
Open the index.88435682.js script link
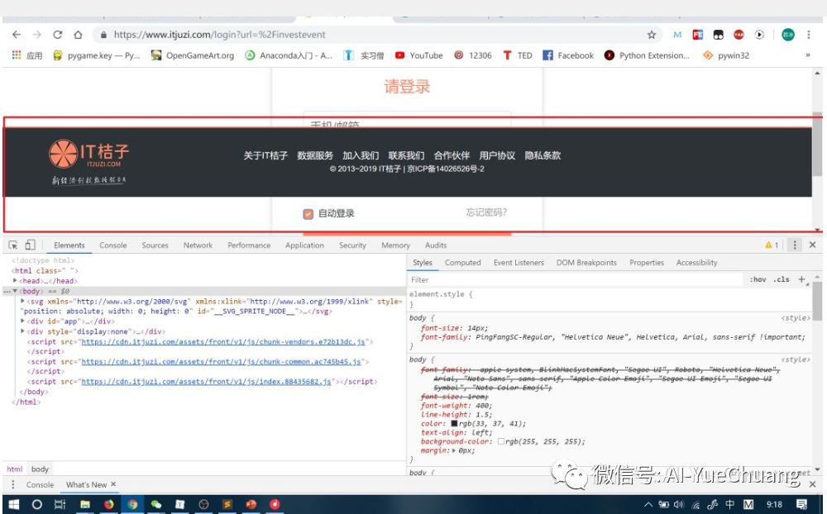tap(206, 382)
